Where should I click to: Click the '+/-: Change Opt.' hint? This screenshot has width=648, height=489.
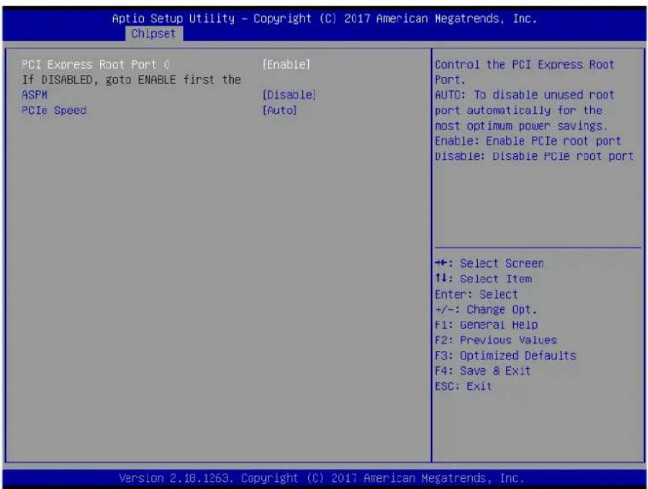pyautogui.click(x=486, y=310)
